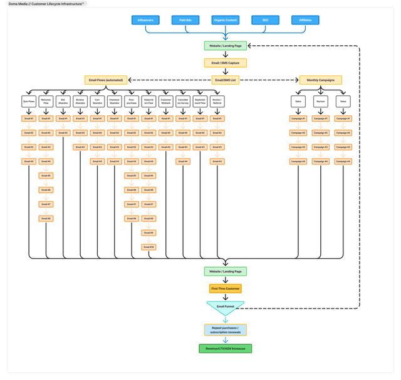Select the Email Funnel triangle shape
Screen dimensions: 401x380
coord(226,308)
